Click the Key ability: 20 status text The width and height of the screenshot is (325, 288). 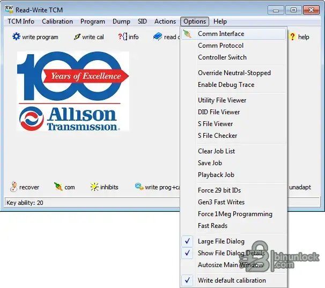point(25,203)
